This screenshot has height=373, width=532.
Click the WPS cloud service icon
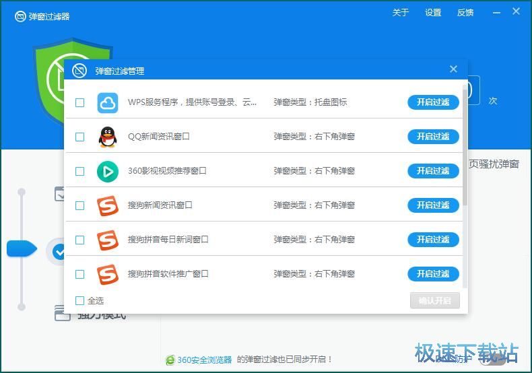tap(108, 103)
